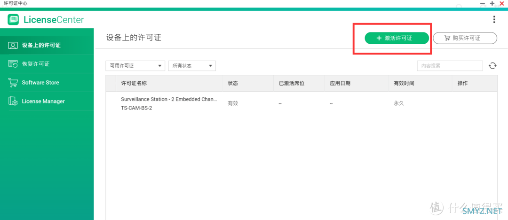
Task: Click the 激活许可证 button
Action: tap(397, 38)
